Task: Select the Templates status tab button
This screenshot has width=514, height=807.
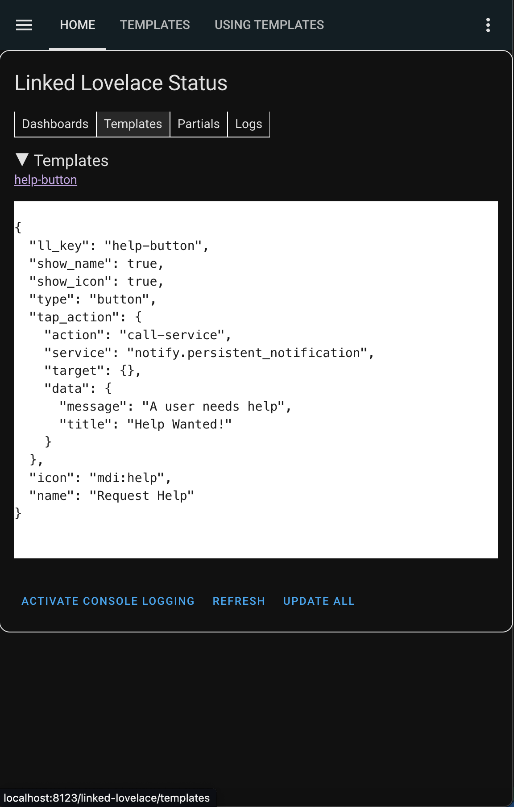Action: (x=133, y=124)
